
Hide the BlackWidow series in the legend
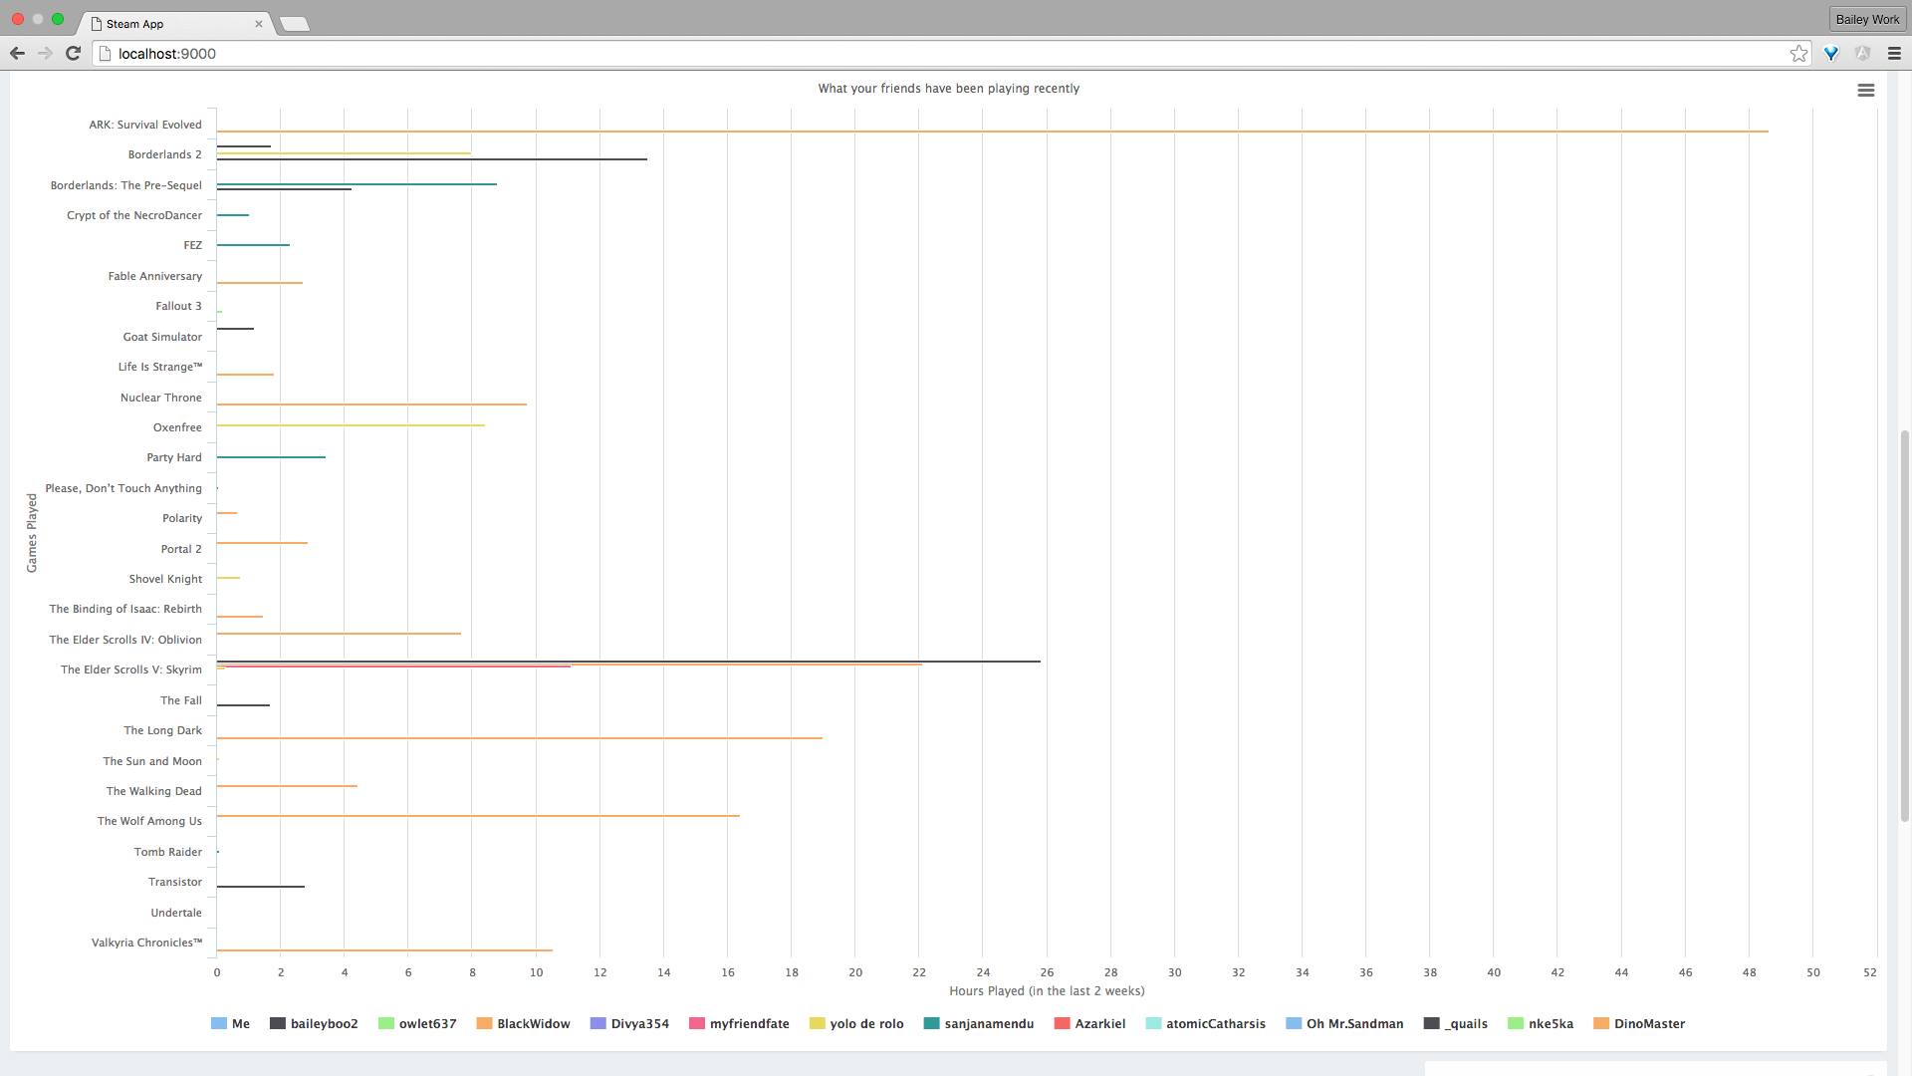[533, 1024]
